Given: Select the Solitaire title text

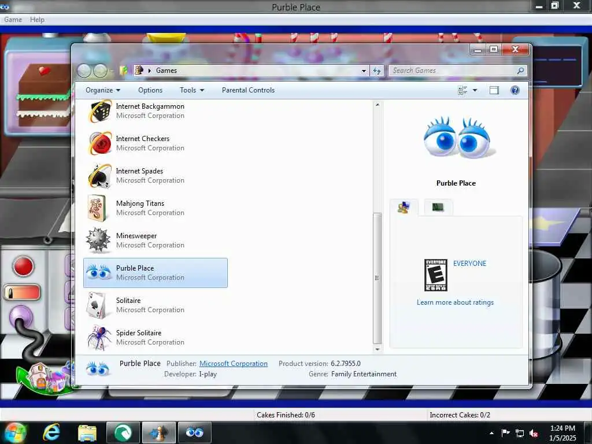Looking at the screenshot, I should tap(128, 301).
